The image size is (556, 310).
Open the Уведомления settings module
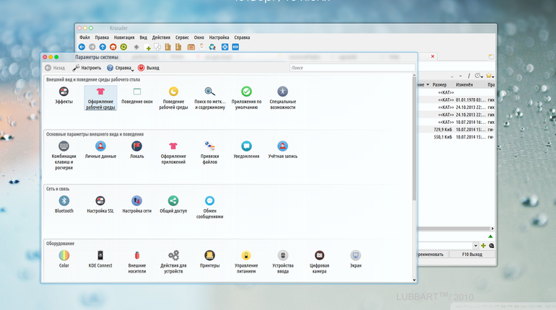[246, 150]
